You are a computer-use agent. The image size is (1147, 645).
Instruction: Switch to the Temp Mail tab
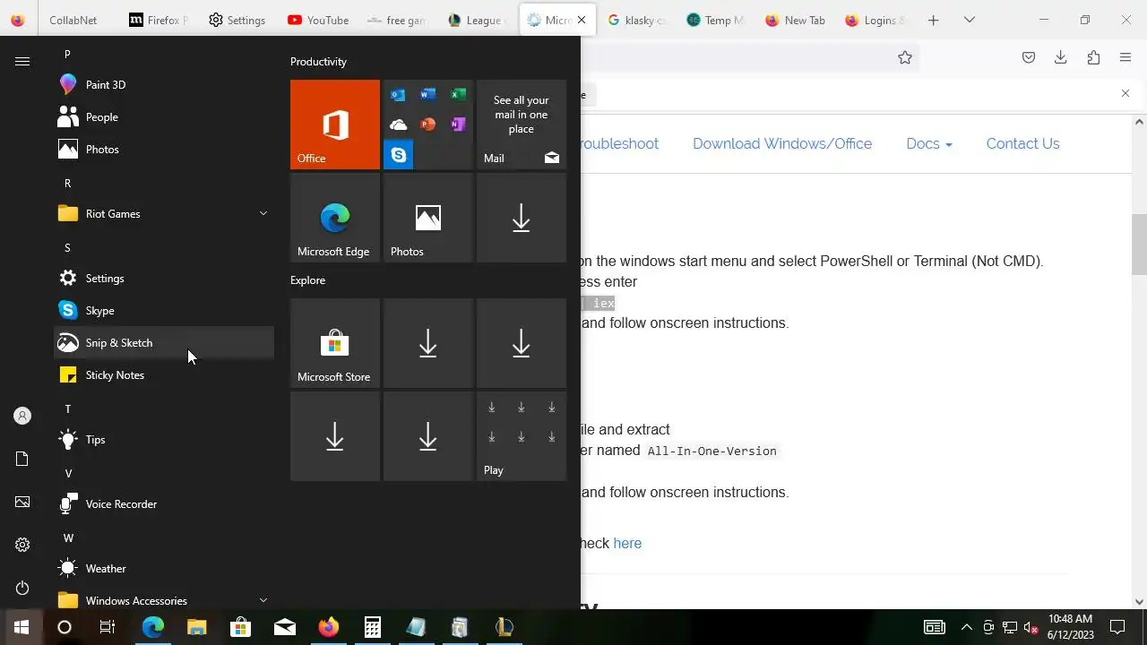tap(716, 20)
